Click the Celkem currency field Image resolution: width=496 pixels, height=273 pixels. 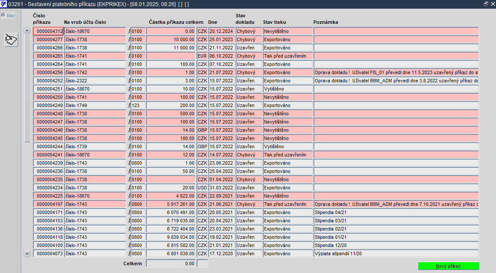click(x=202, y=263)
